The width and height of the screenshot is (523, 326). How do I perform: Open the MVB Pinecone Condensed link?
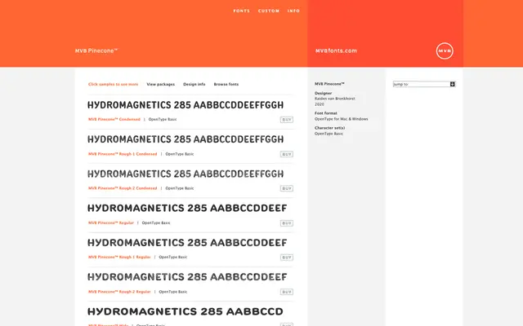[114, 119]
